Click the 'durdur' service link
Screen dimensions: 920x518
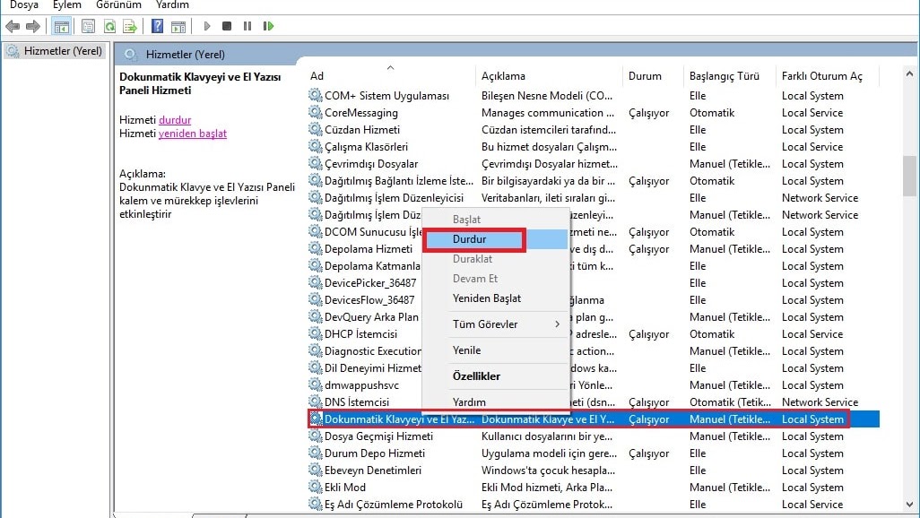pos(175,120)
